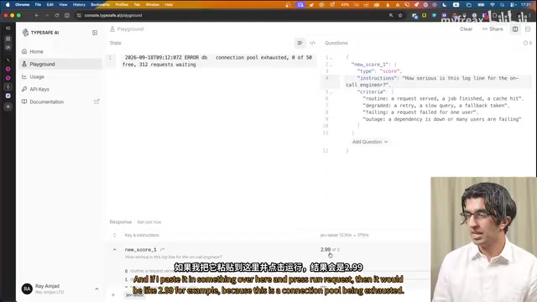Click the plus icon at response bottom
This screenshot has height=302, width=537.
coord(113,294)
